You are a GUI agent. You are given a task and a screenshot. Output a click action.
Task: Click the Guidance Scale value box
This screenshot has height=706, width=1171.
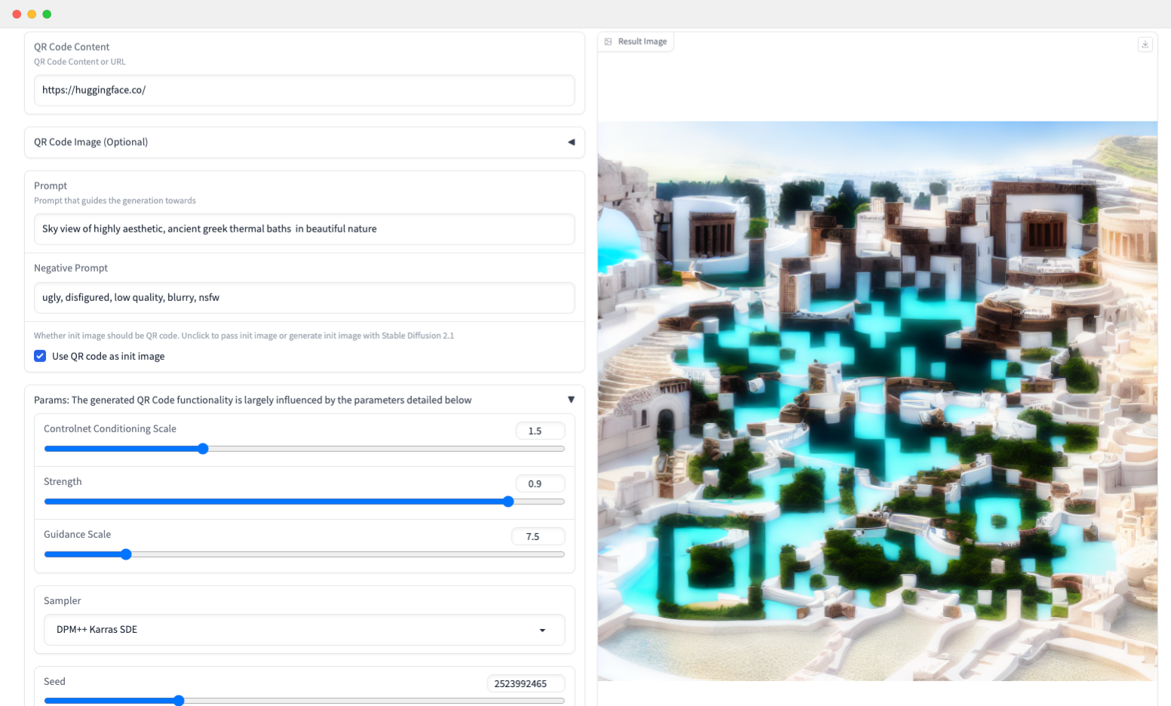tap(538, 536)
